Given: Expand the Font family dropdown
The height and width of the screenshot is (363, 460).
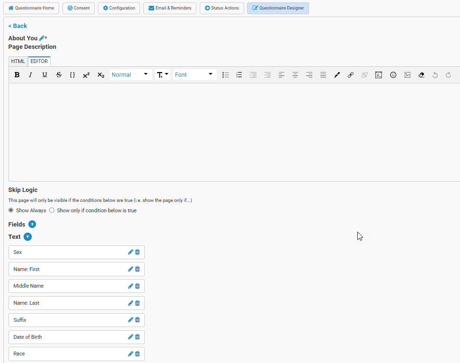Looking at the screenshot, I should 194,75.
